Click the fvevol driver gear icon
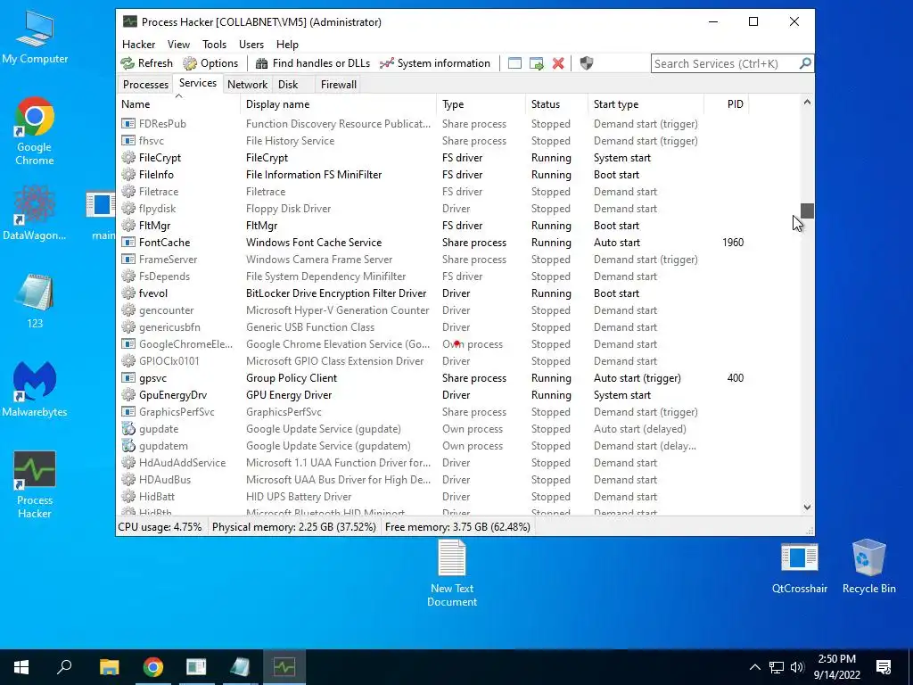913x685 pixels. (128, 293)
